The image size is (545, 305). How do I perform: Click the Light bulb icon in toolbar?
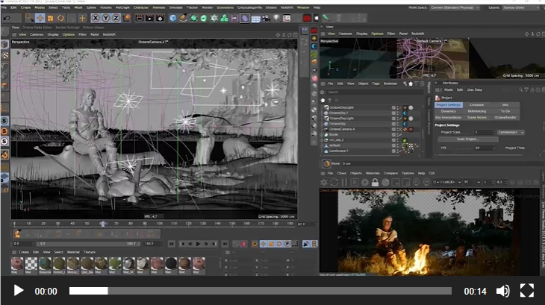[x=276, y=18]
